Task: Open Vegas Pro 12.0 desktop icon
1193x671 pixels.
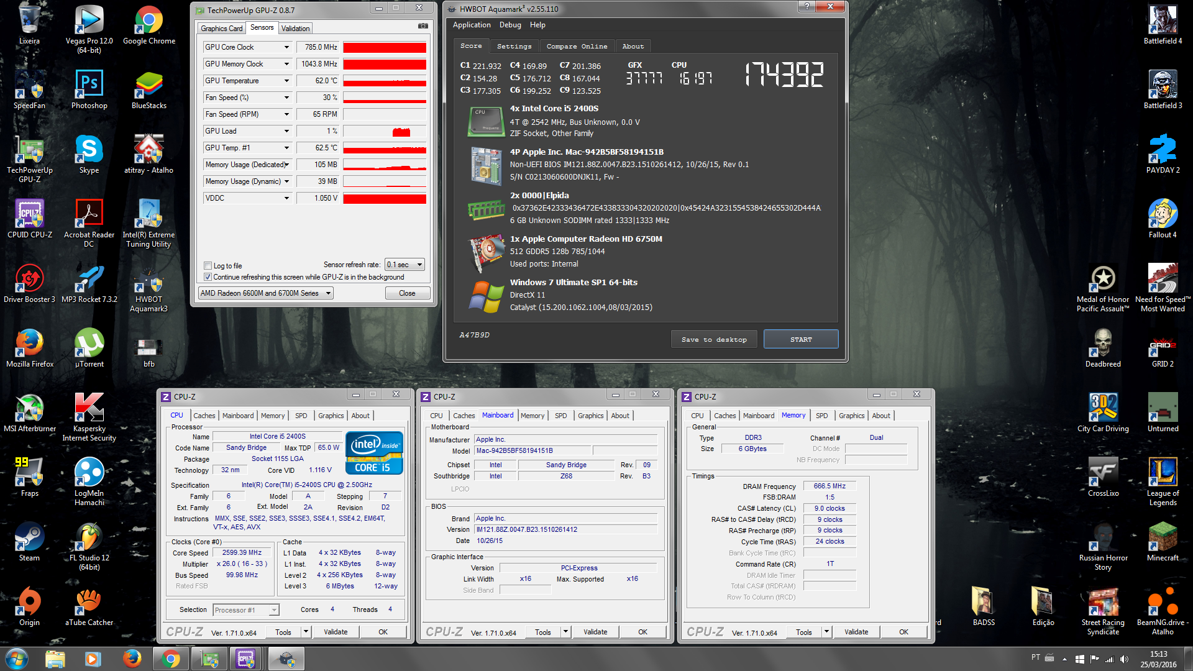Action: tap(89, 29)
